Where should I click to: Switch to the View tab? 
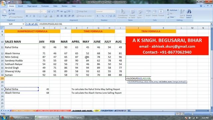[x=74, y=6]
